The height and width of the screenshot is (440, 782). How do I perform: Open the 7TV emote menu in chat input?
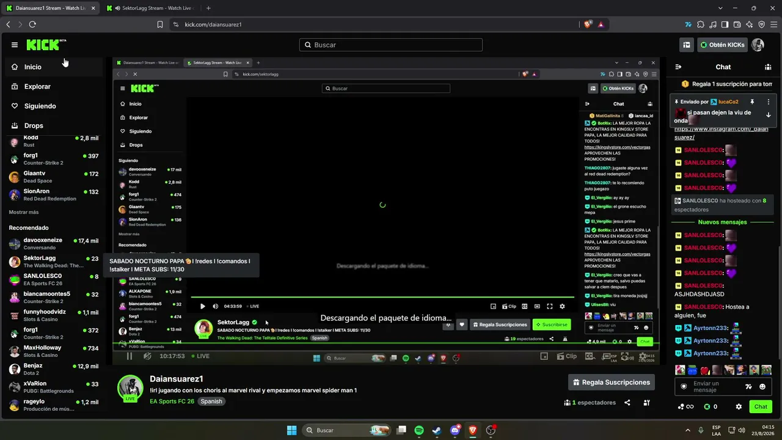tap(748, 386)
